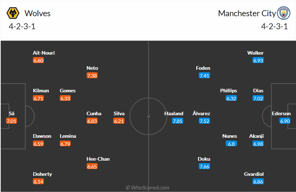Click Álvarez's 7.52 rating badge
This screenshot has height=192, width=296.
pyautogui.click(x=204, y=121)
